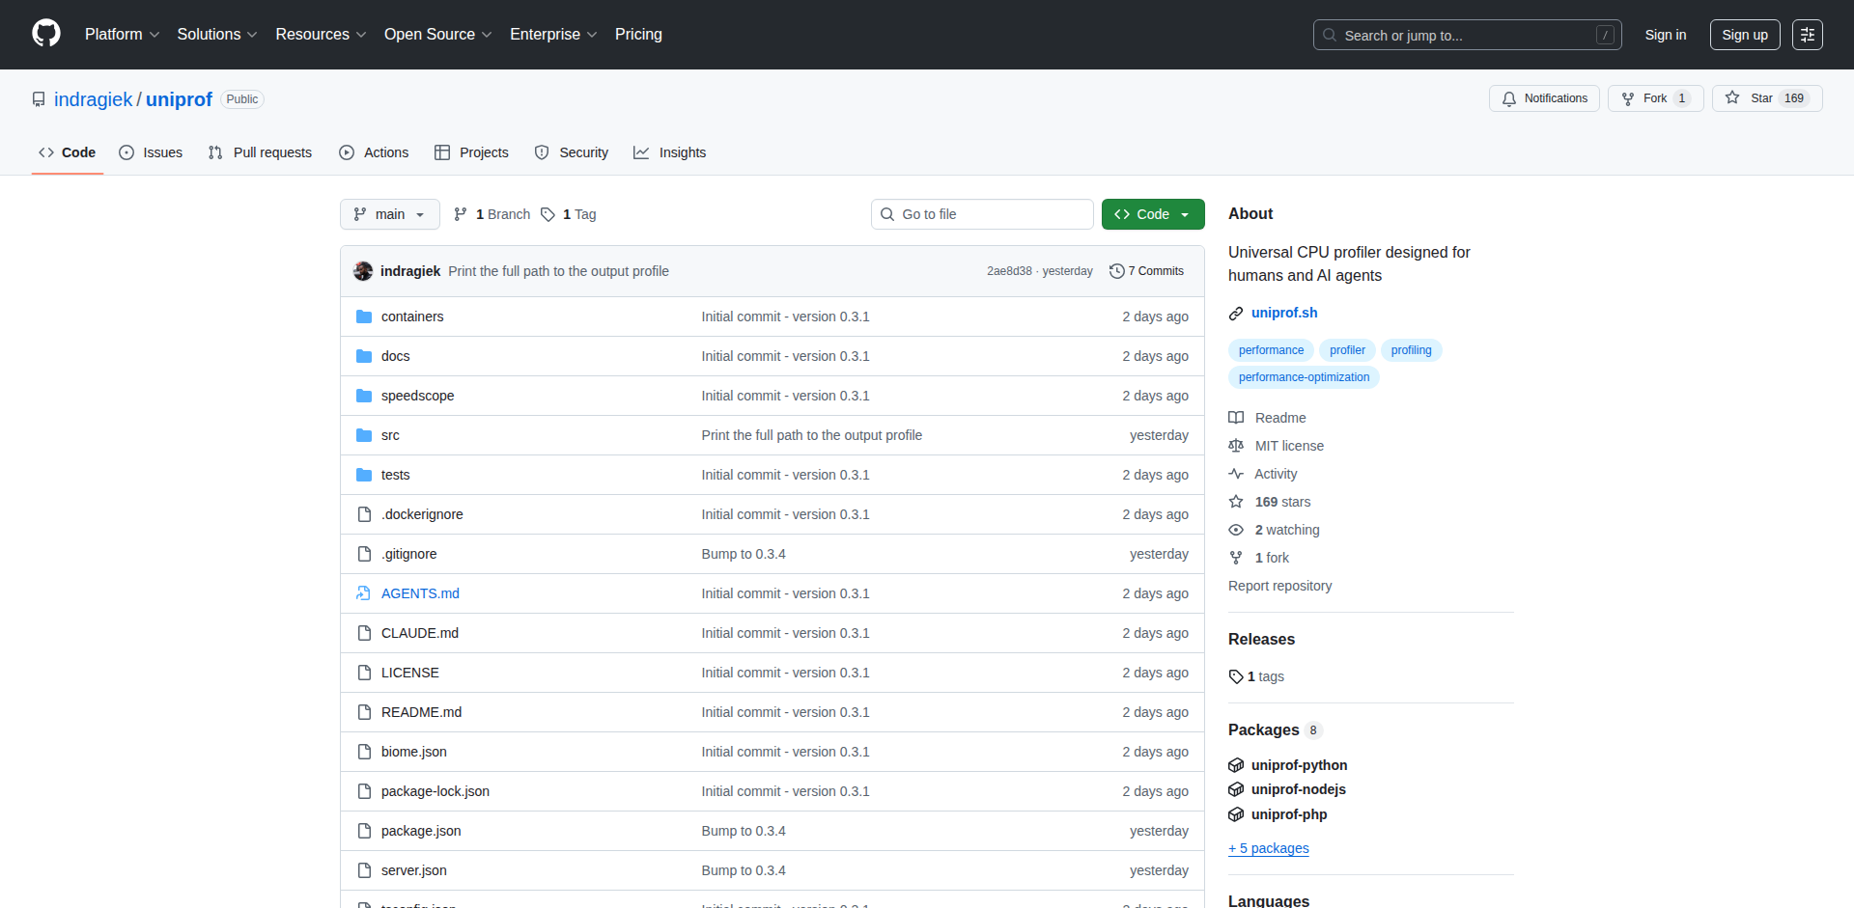Select the performance topic tag

pos(1271,350)
